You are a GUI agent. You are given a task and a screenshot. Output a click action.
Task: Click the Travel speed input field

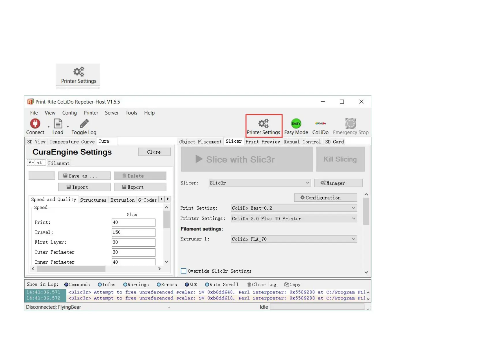pos(133,233)
